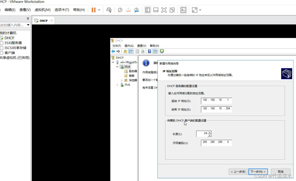Select the IPv4 tree node
The height and width of the screenshot is (181, 296).
tap(127, 67)
